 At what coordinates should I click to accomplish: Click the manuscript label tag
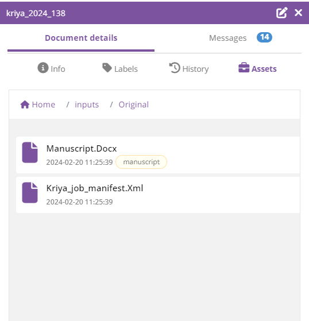tap(141, 162)
